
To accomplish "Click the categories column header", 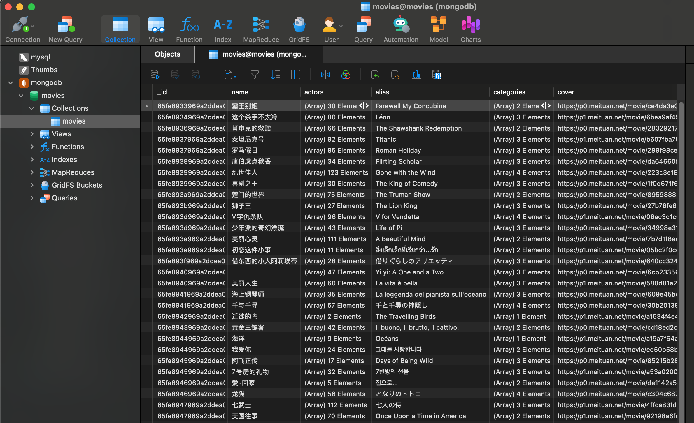I will [x=521, y=92].
